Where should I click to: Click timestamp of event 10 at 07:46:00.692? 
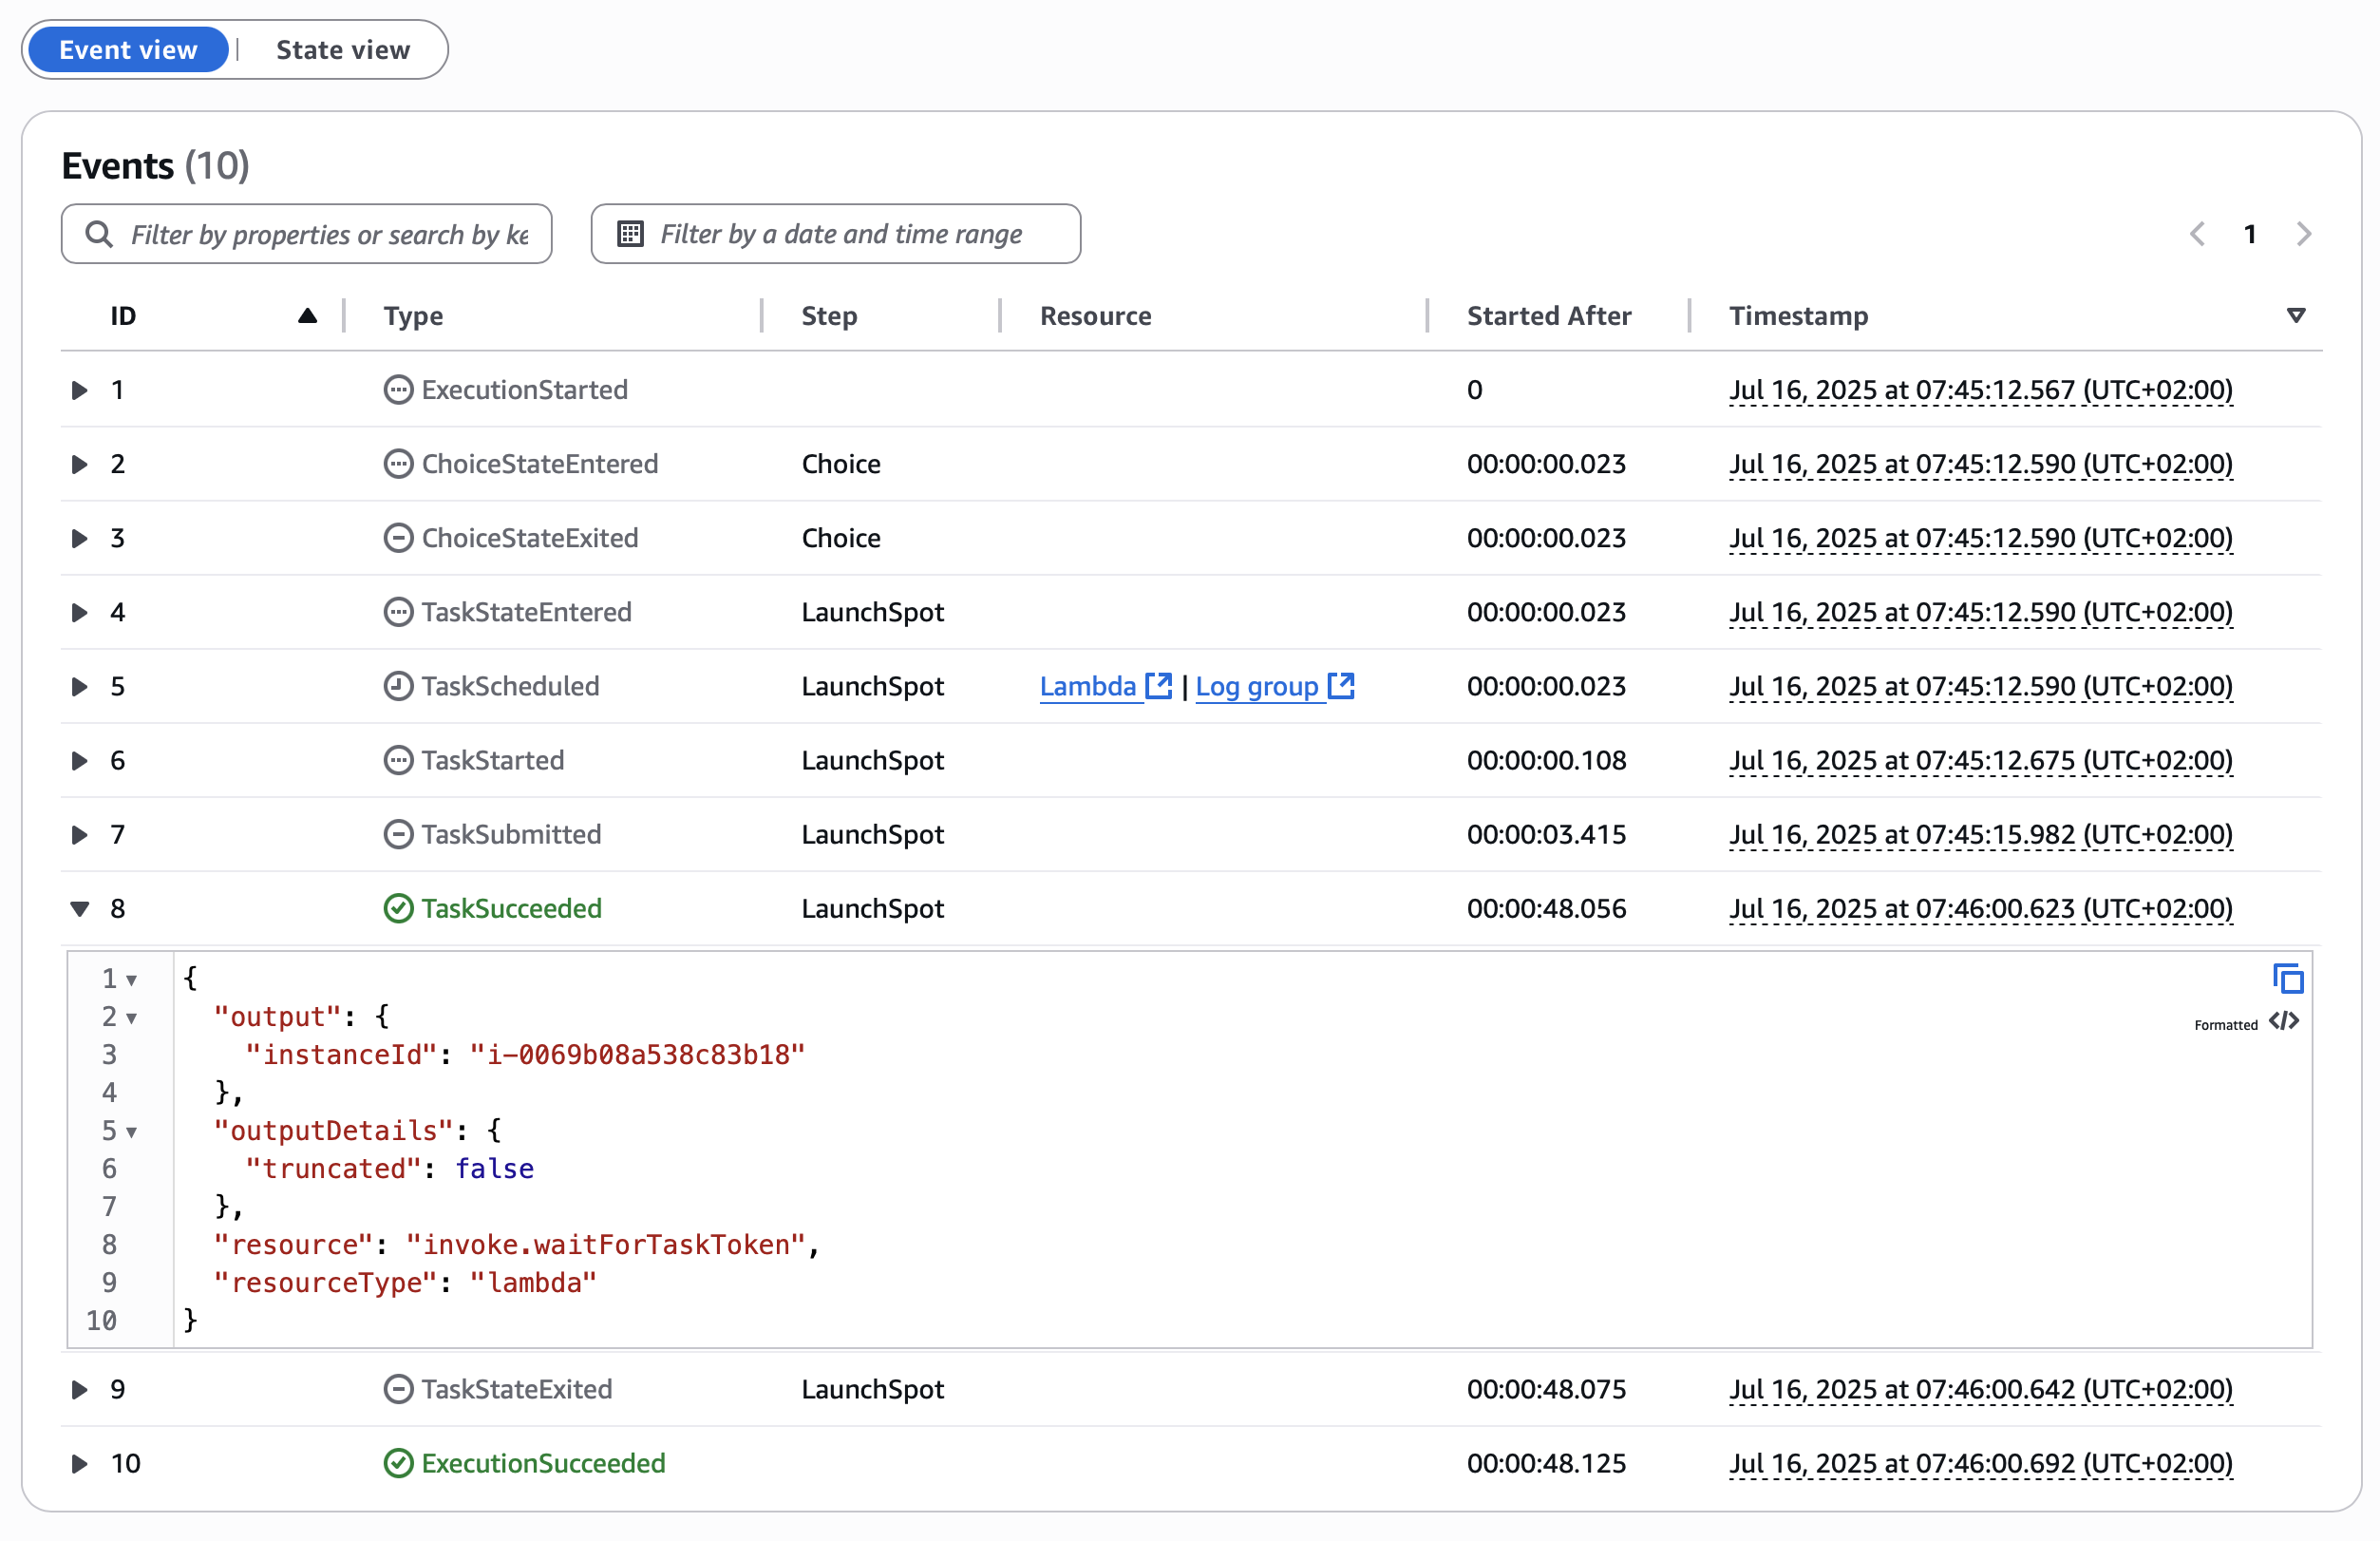[x=1980, y=1464]
